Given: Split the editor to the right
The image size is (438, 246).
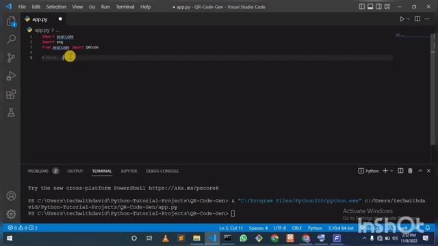Looking at the screenshot, I should (x=417, y=19).
